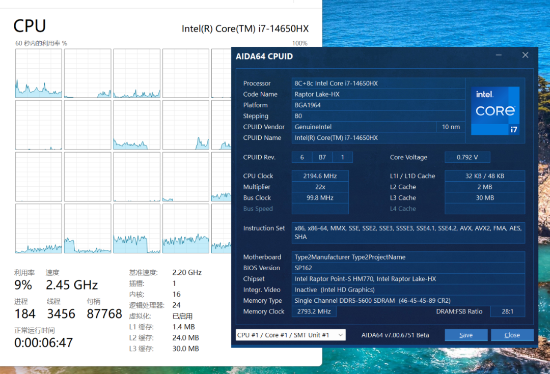
Task: Select the Instruction Set text field
Action: click(x=408, y=233)
